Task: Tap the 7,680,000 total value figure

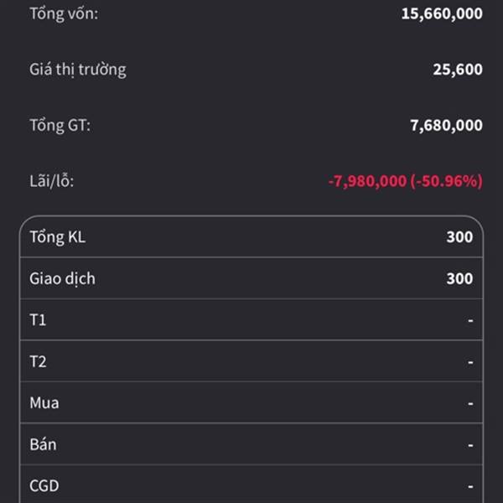Action: pos(446,125)
